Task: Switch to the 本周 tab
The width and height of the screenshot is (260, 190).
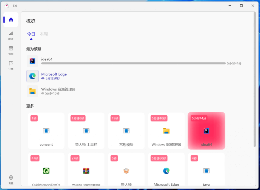Action: click(x=44, y=34)
